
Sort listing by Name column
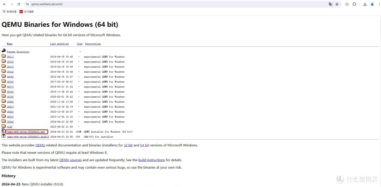(10, 44)
